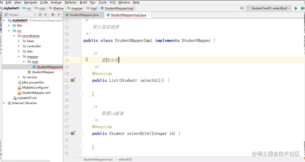
Task: Collapse the impl package
Action: tap(24, 62)
